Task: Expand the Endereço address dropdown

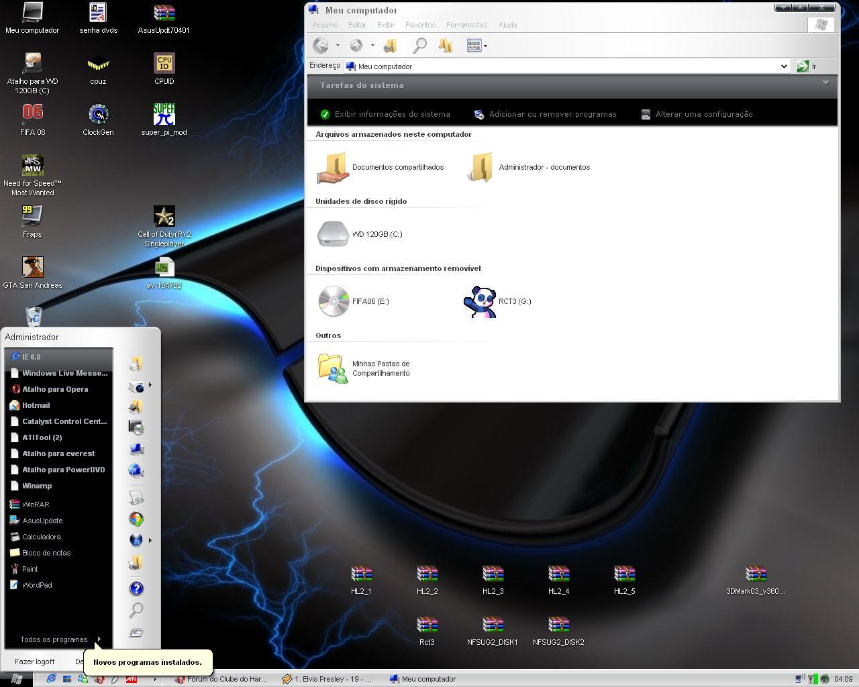Action: [x=783, y=66]
